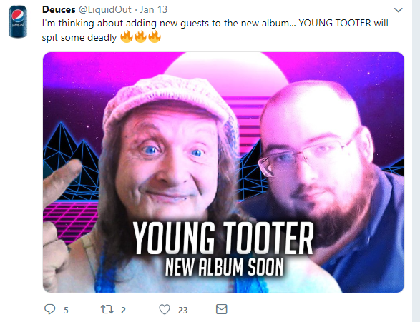Image resolution: width=420 pixels, height=322 pixels.
Task: Click the like count number 23
Action: click(x=183, y=311)
